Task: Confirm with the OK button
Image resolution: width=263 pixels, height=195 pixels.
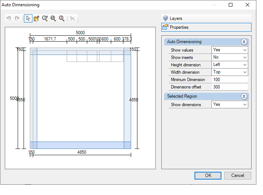Action: coord(208,175)
